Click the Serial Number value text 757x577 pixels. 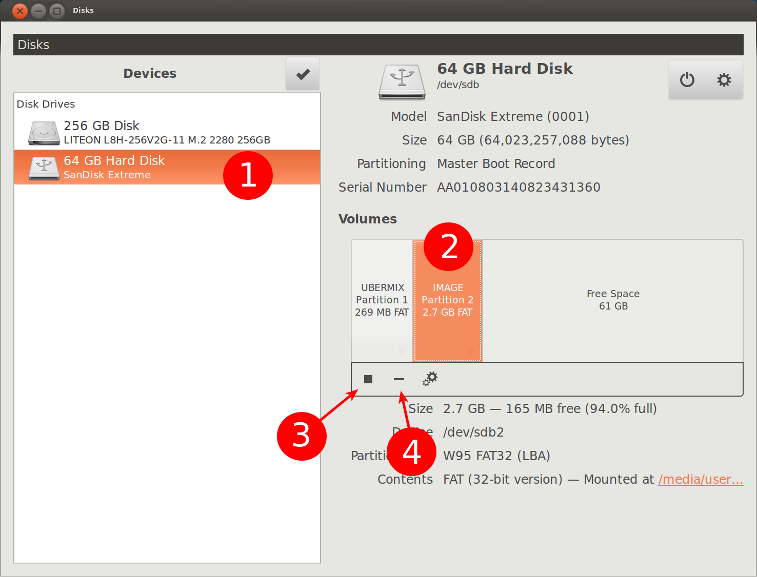[519, 188]
